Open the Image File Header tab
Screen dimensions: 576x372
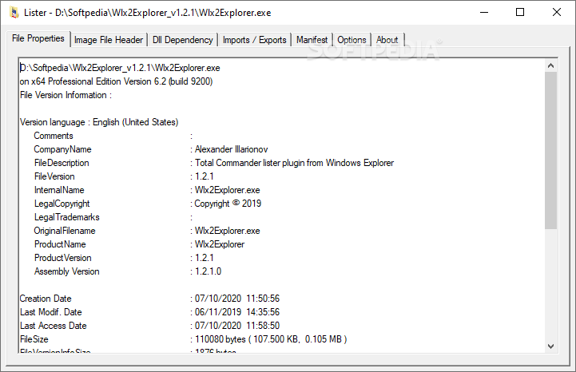(109, 40)
